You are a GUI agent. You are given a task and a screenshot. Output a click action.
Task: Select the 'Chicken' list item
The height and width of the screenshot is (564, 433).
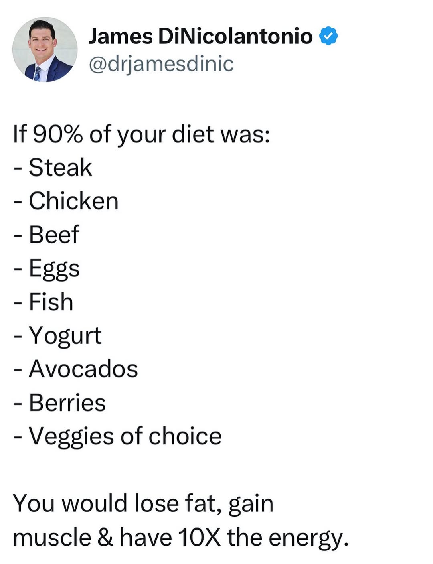(66, 201)
